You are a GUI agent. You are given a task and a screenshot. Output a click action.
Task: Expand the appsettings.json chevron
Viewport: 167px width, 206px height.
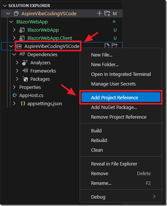[x=14, y=103]
